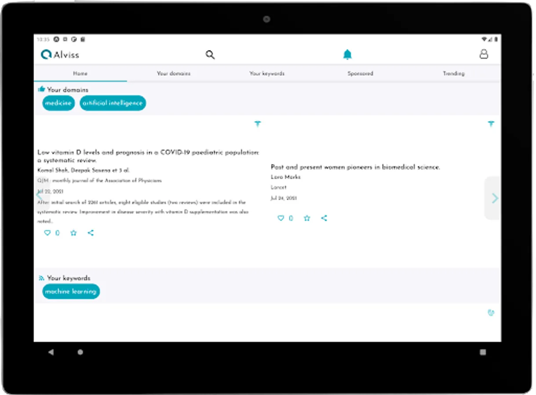
Task: Open notifications bell
Action: 347,54
